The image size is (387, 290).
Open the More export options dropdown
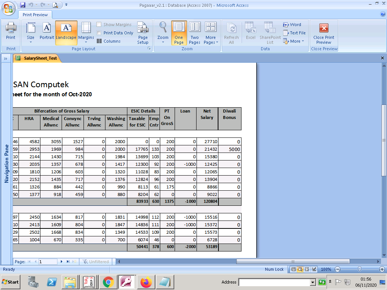pos(293,41)
